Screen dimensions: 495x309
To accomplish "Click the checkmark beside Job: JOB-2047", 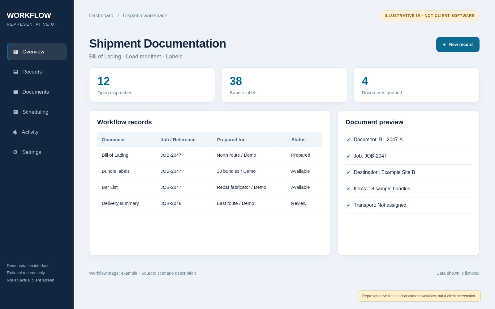I will pos(348,156).
